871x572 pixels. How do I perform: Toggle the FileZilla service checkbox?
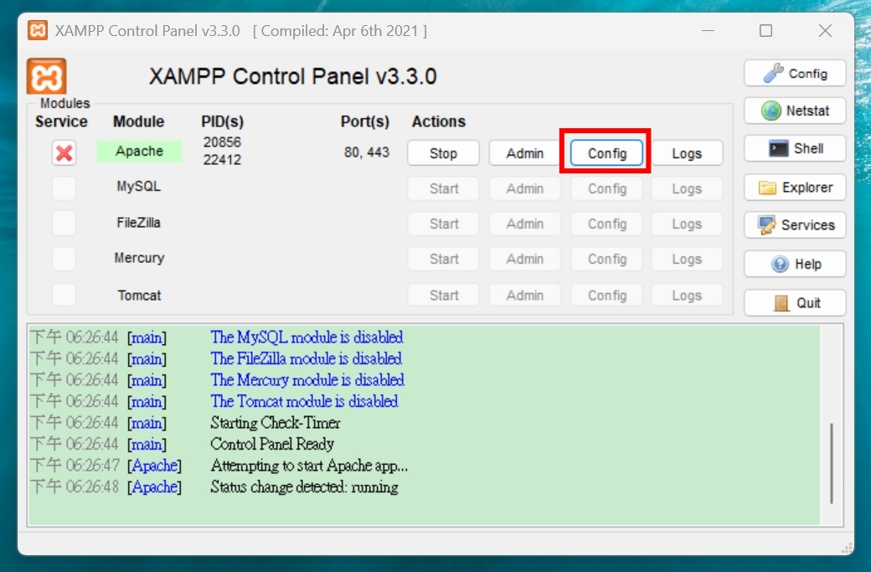point(64,224)
